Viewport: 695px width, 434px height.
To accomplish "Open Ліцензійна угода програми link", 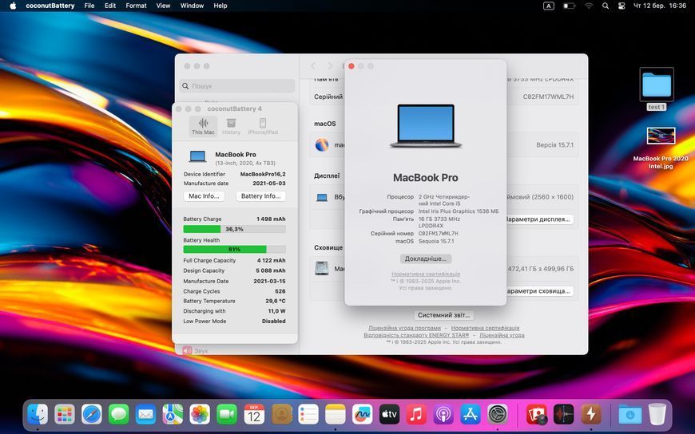I will [x=404, y=328].
